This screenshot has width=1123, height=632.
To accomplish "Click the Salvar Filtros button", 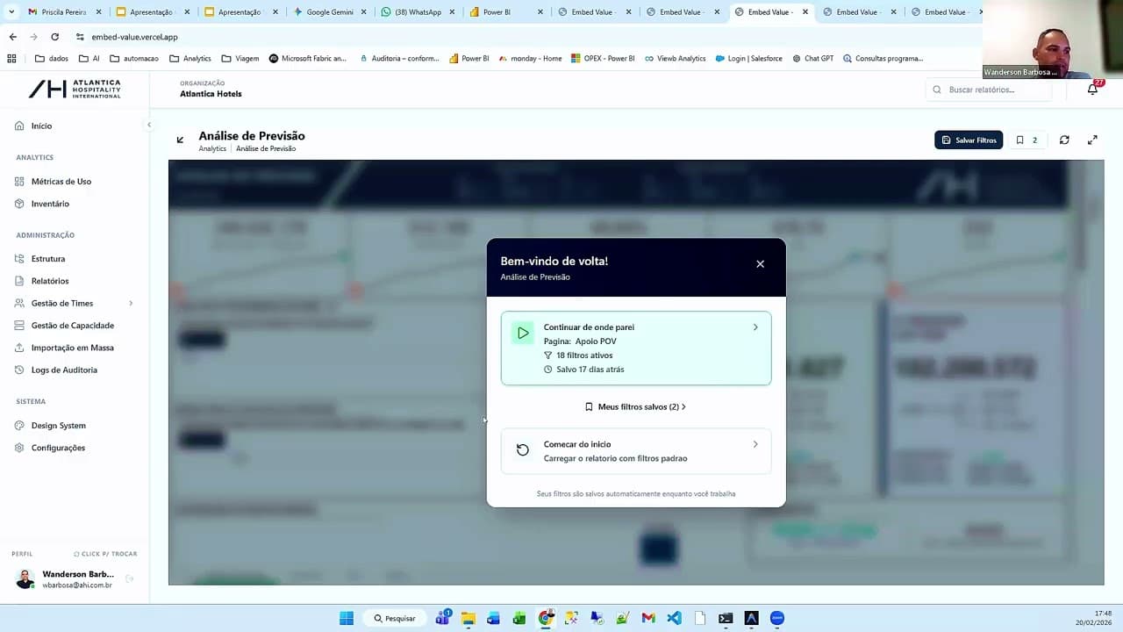I will [968, 140].
